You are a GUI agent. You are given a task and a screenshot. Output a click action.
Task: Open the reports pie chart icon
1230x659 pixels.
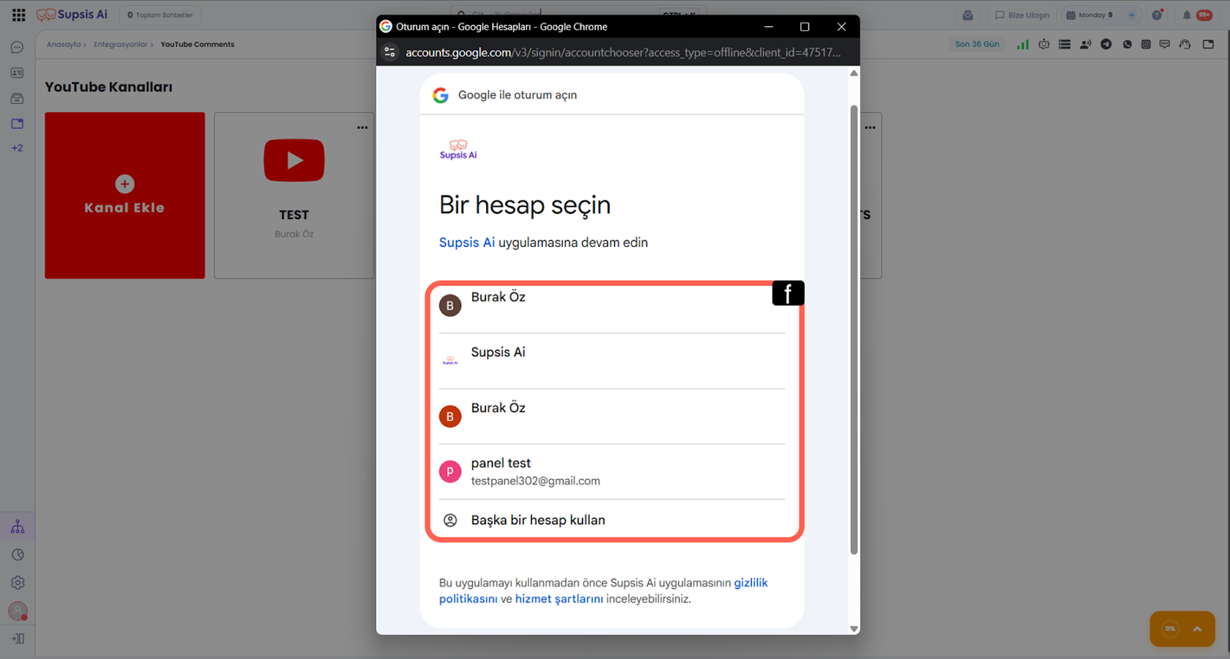coord(18,555)
